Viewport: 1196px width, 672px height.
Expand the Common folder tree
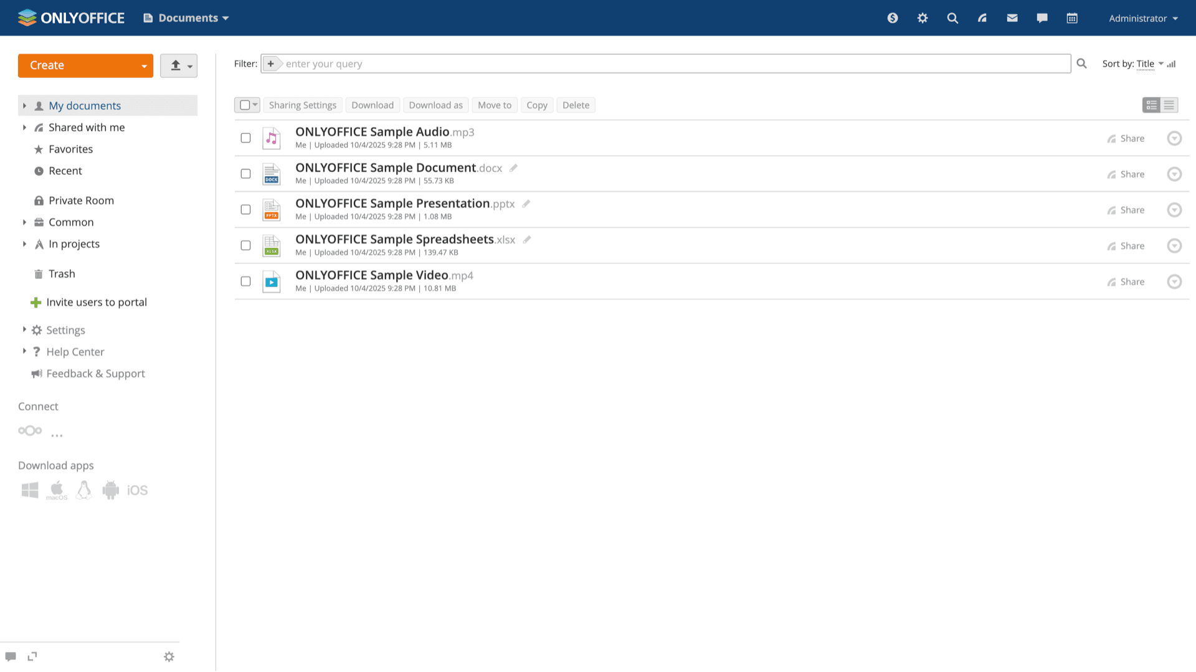(x=24, y=222)
